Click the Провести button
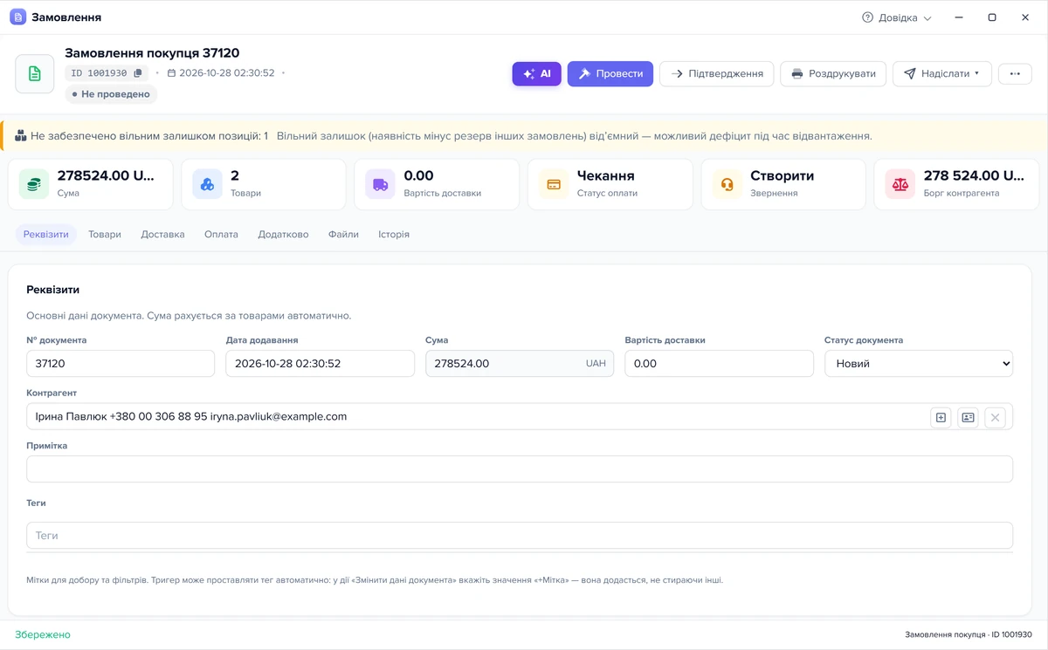 610,74
